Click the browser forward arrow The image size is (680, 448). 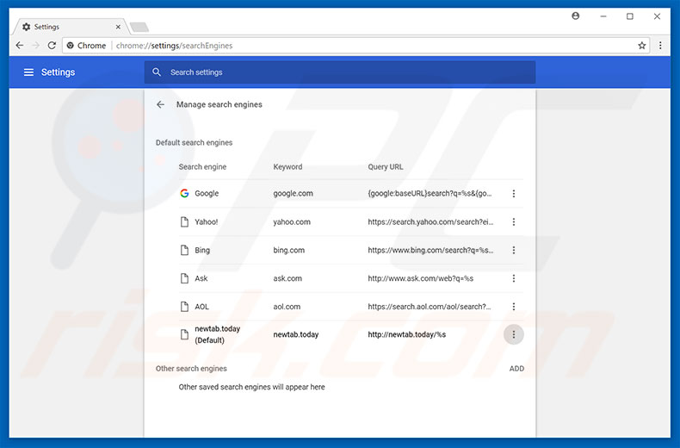pyautogui.click(x=36, y=45)
